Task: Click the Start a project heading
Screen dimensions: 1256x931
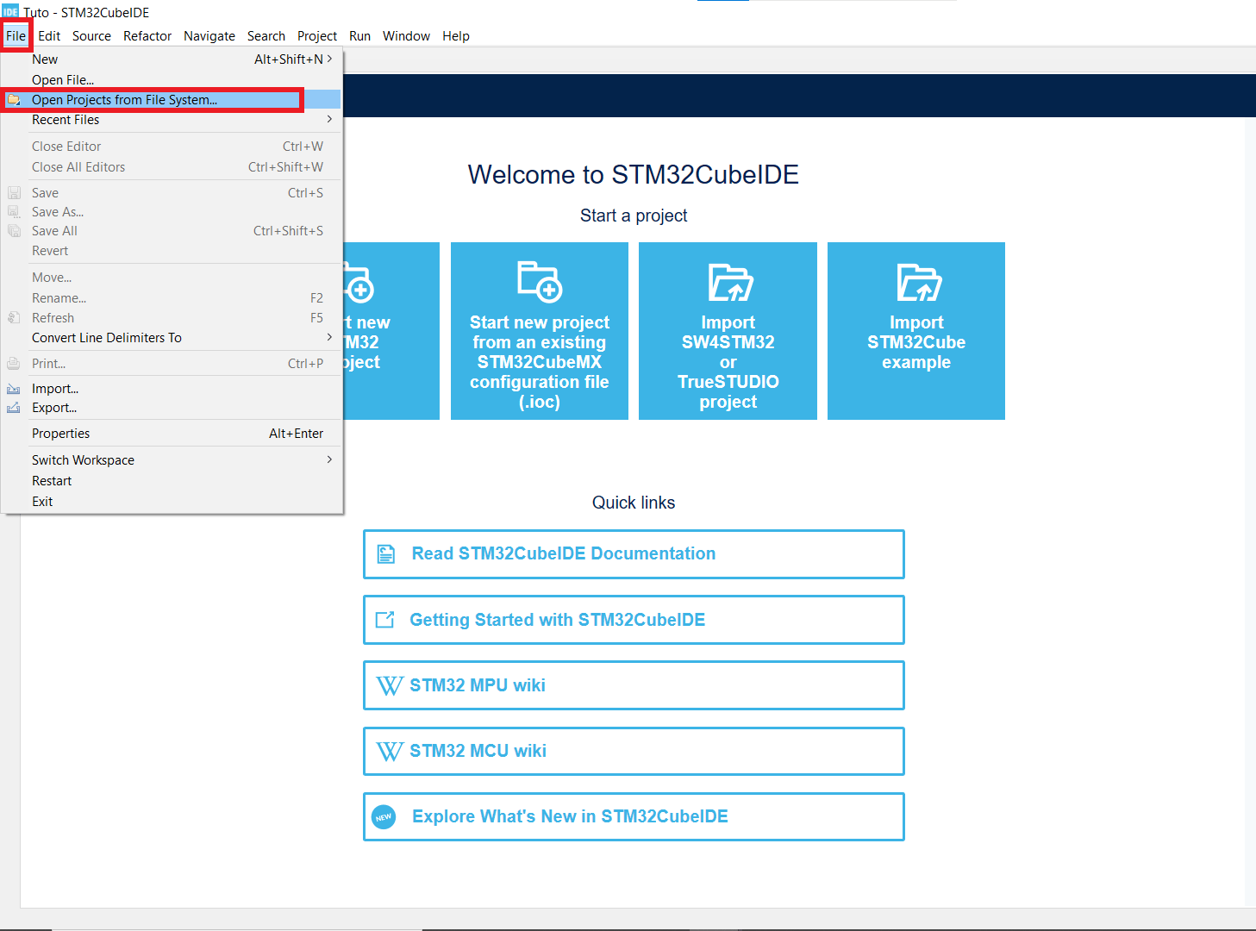Action: pyautogui.click(x=634, y=216)
